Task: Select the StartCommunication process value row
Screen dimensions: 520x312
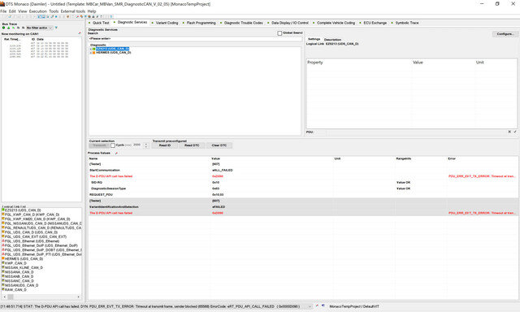Action: (x=303, y=170)
